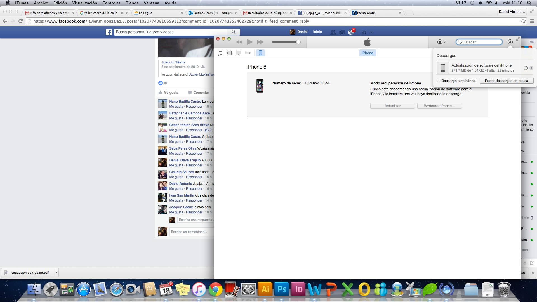Screen dimensions: 537x302
Task: Click the Actualizar button
Action: (x=392, y=106)
